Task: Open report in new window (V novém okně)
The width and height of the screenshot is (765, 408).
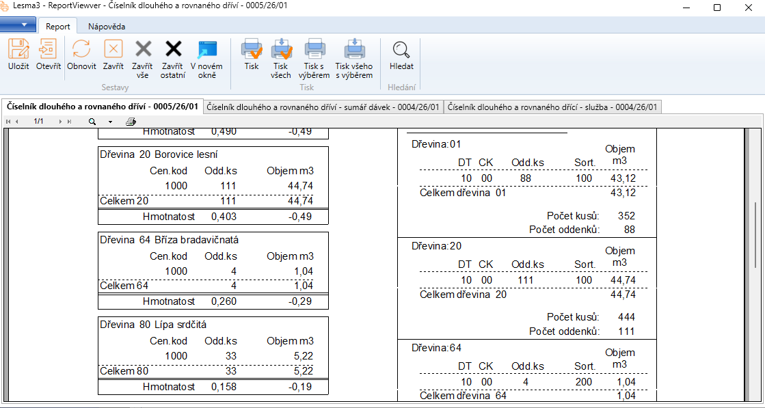Action: pyautogui.click(x=206, y=58)
